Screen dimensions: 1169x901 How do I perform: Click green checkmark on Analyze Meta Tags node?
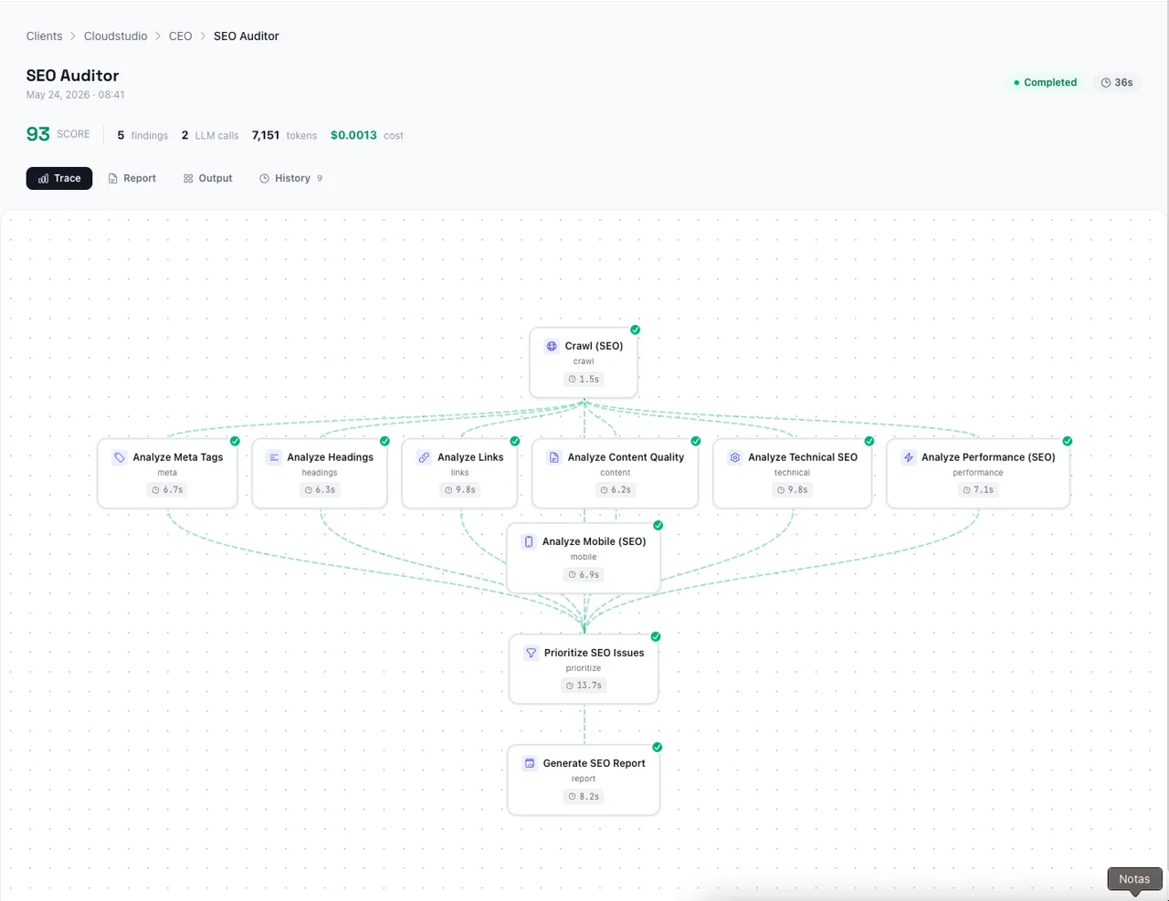pyautogui.click(x=235, y=441)
